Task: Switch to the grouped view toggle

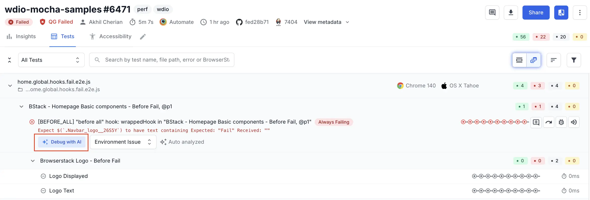Action: coord(533,60)
